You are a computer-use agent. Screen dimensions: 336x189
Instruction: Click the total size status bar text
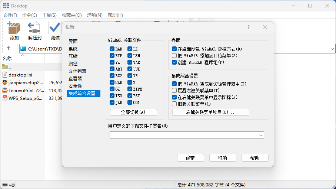pos(211,185)
